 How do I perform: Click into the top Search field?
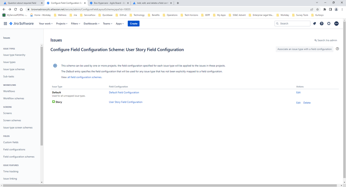[292, 24]
